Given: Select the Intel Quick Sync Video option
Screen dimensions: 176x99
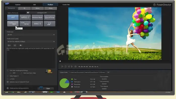Looking at the screenshot, I should click(x=21, y=73).
